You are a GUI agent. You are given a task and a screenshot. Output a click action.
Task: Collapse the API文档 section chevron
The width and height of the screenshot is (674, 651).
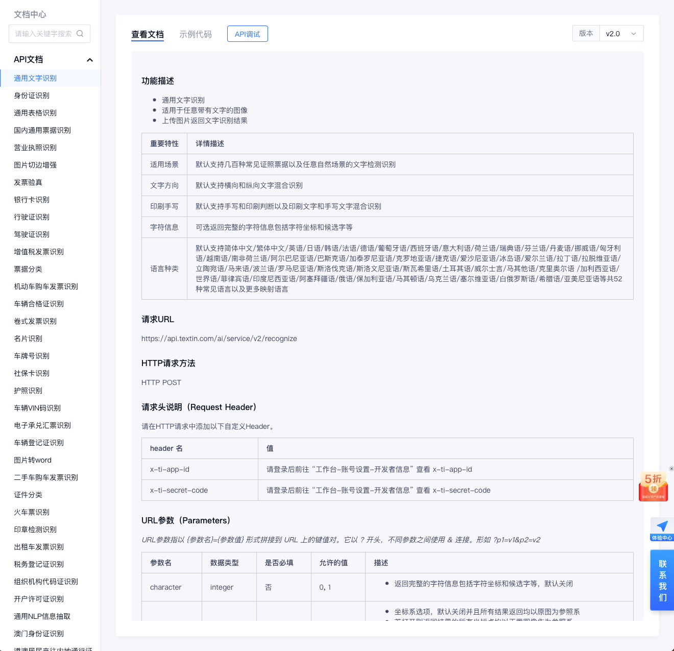(x=90, y=60)
